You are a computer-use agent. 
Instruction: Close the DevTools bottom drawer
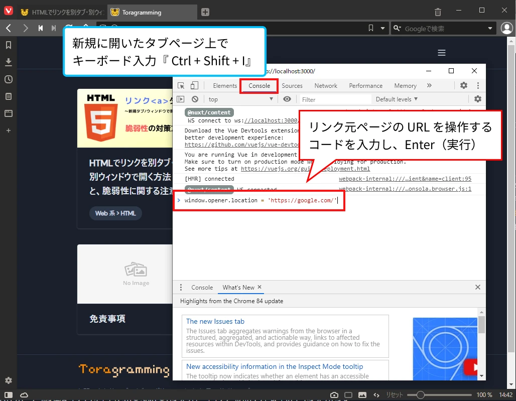point(478,287)
